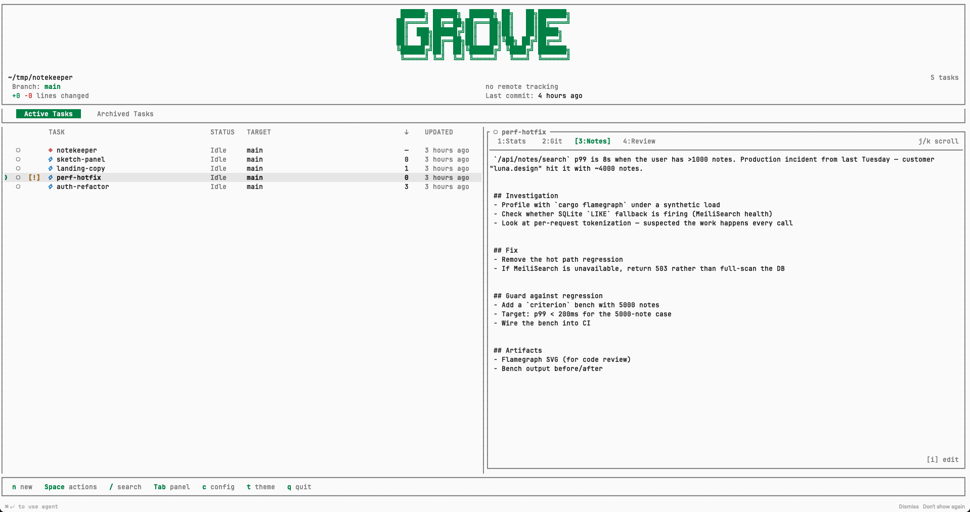The image size is (970, 512).
Task: Click the UPDATED column header
Action: tap(439, 132)
